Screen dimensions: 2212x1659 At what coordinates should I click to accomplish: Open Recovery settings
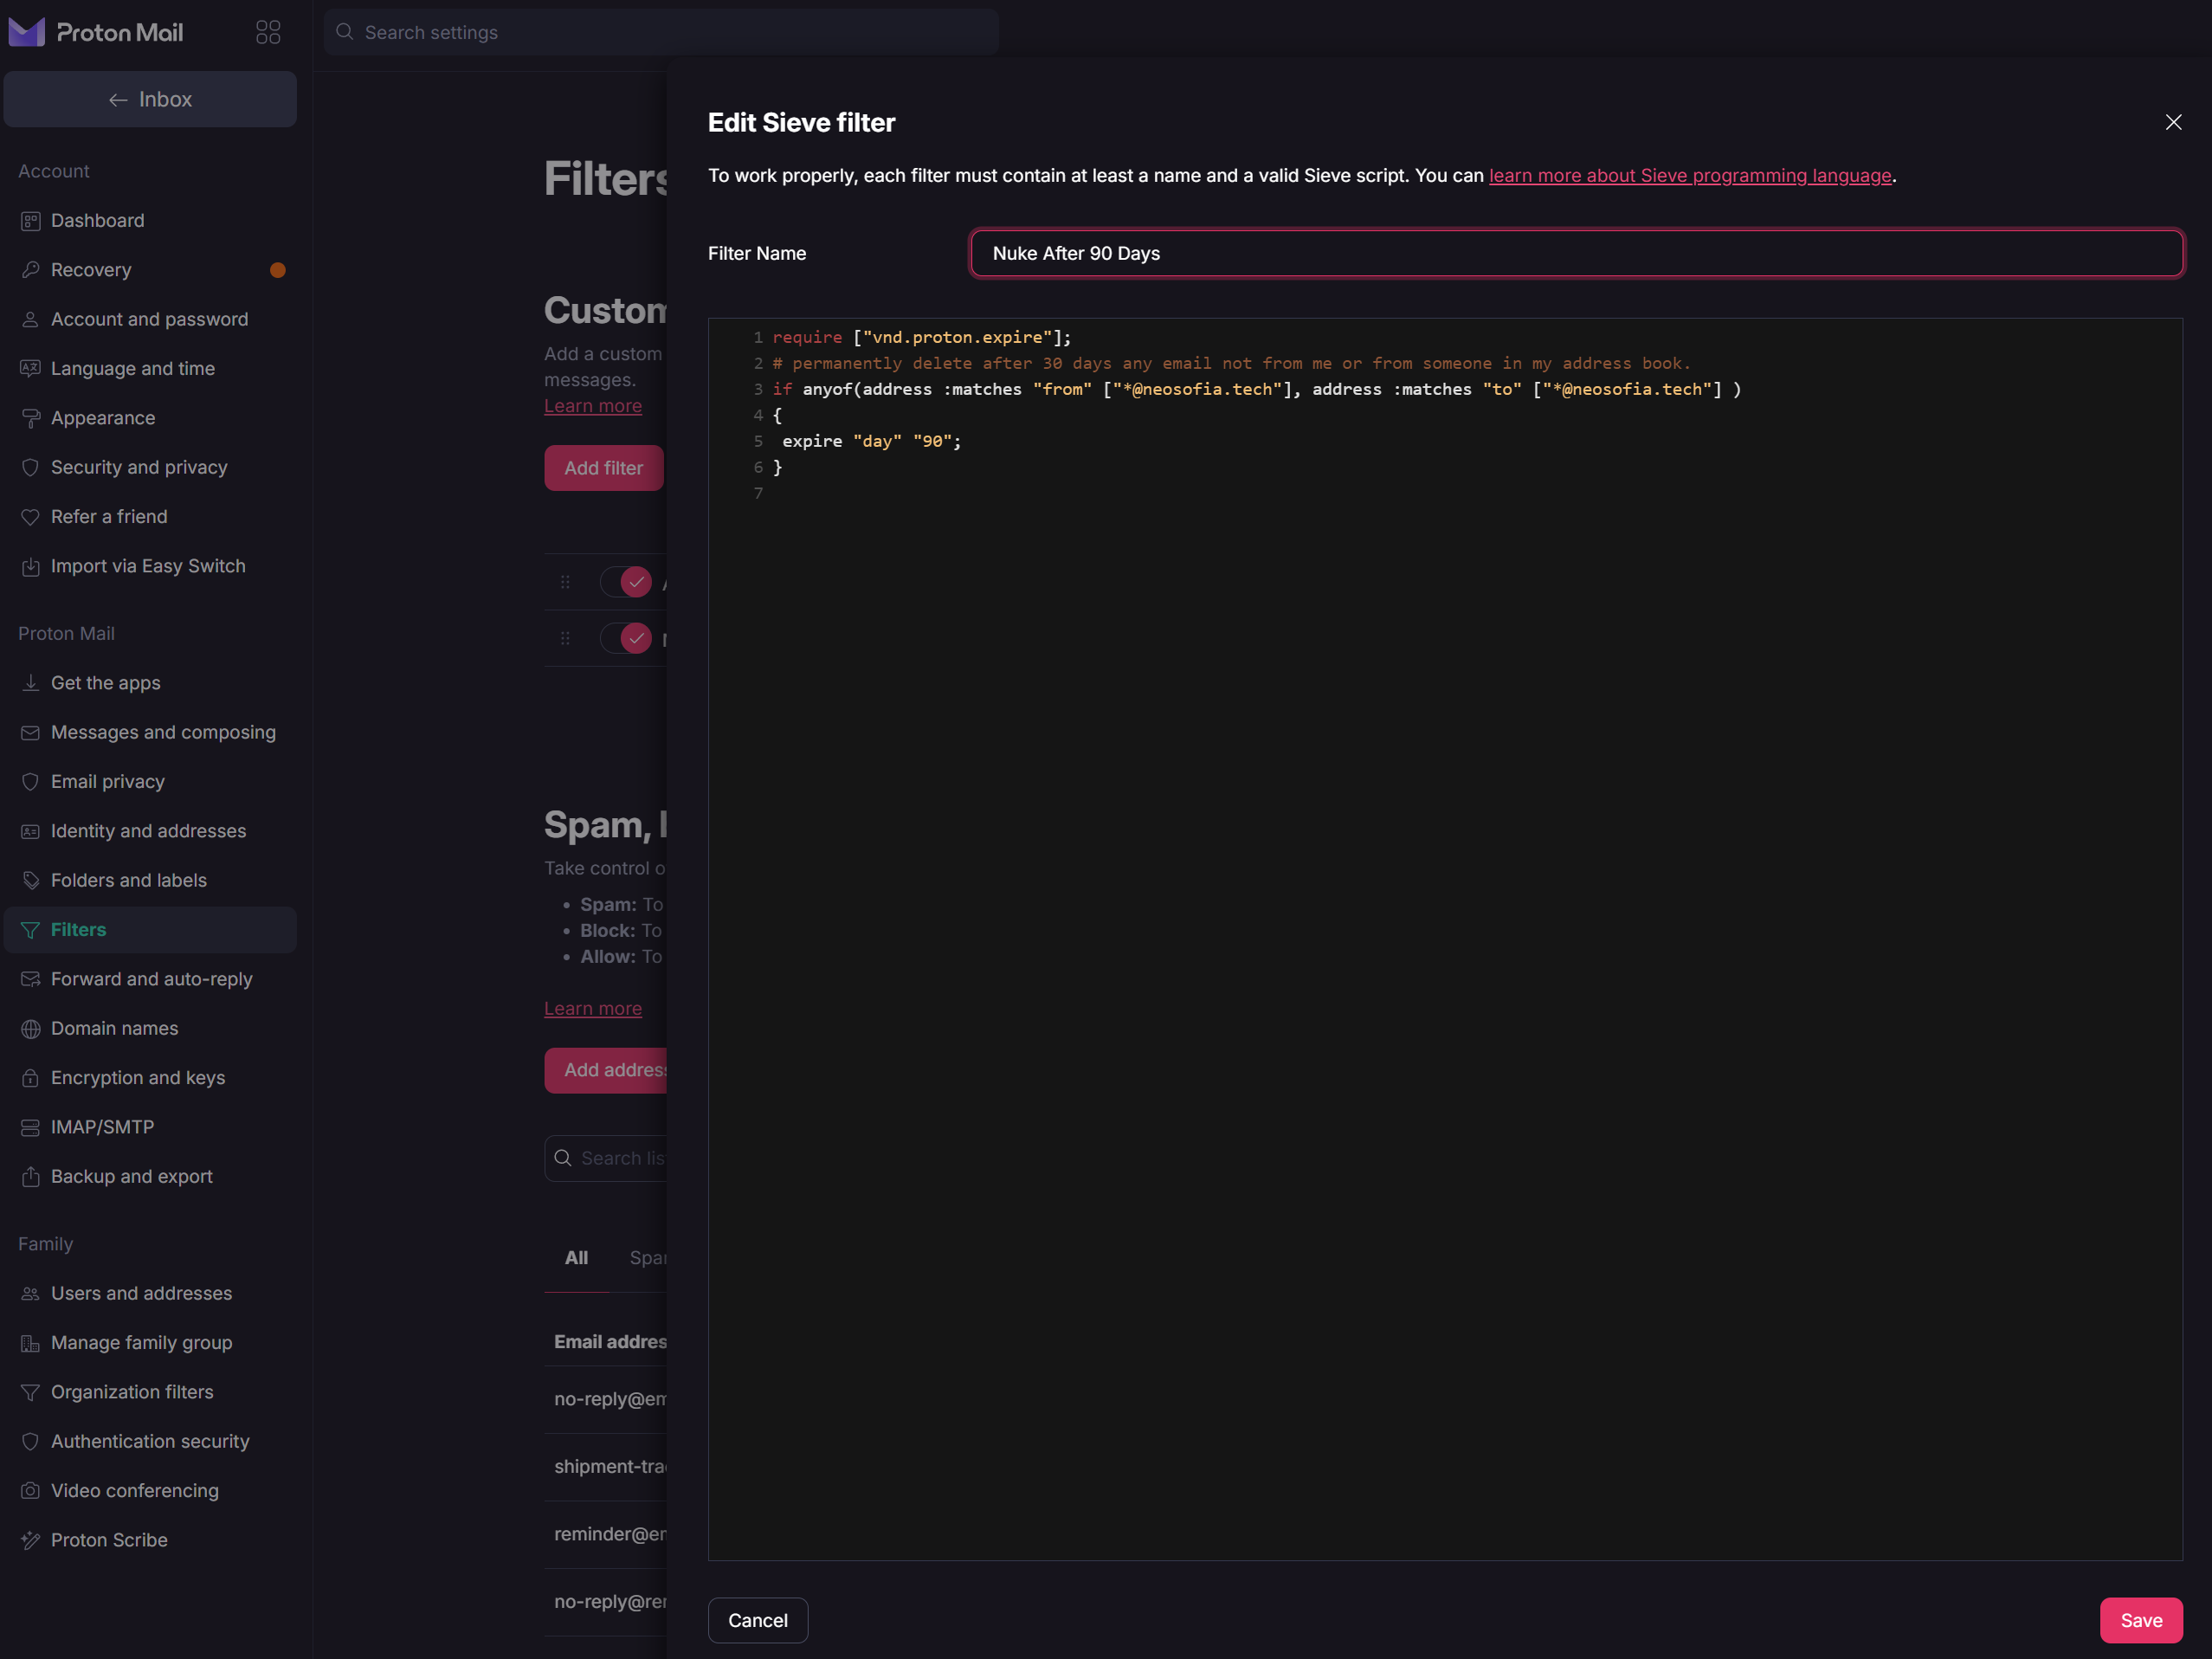[150, 270]
